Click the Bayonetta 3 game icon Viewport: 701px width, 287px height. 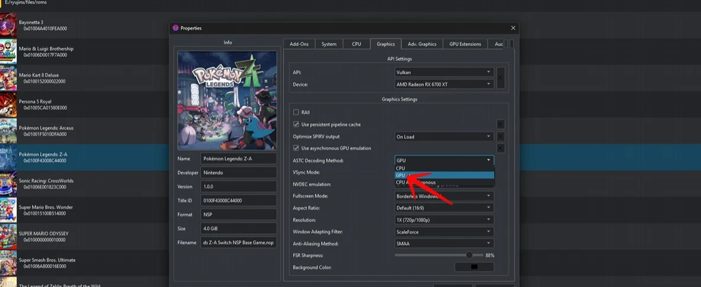pyautogui.click(x=8, y=25)
